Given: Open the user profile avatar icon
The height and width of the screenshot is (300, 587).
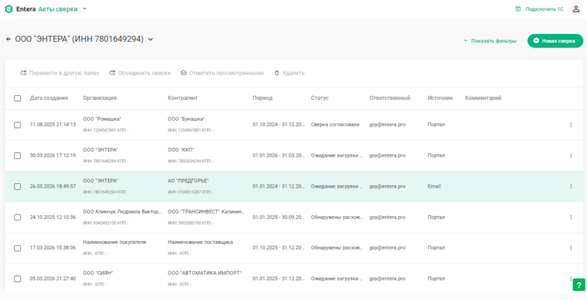Looking at the screenshot, I should point(576,9).
